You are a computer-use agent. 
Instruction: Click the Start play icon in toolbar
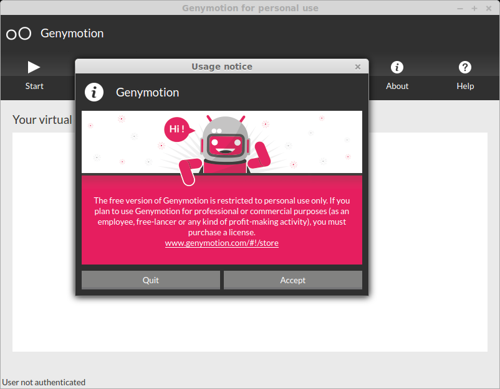[x=34, y=67]
